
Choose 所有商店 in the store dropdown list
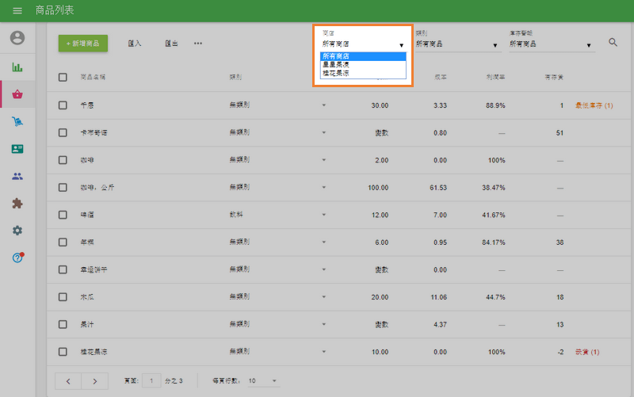pyautogui.click(x=363, y=56)
